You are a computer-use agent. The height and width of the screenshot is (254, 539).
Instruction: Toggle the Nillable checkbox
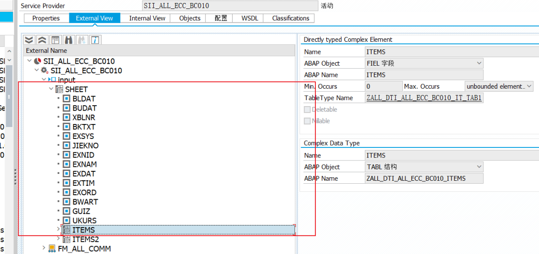click(307, 121)
